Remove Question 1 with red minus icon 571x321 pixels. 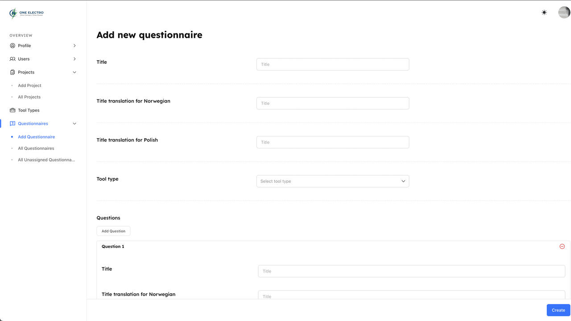tap(562, 247)
